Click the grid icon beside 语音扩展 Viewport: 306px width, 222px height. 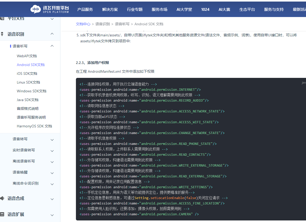coord(2,214)
